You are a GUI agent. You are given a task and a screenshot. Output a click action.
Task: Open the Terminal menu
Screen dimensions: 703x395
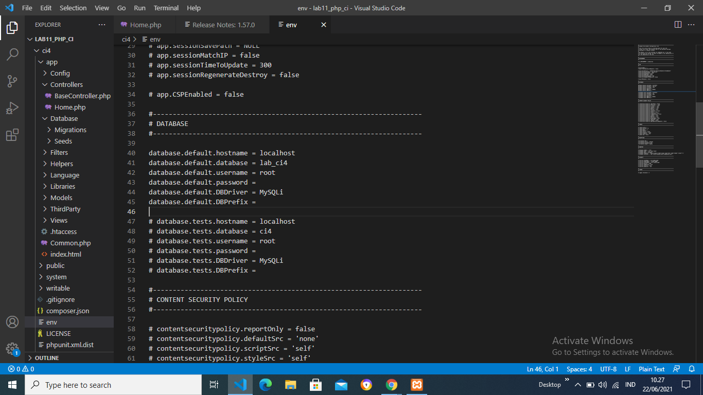coord(166,8)
